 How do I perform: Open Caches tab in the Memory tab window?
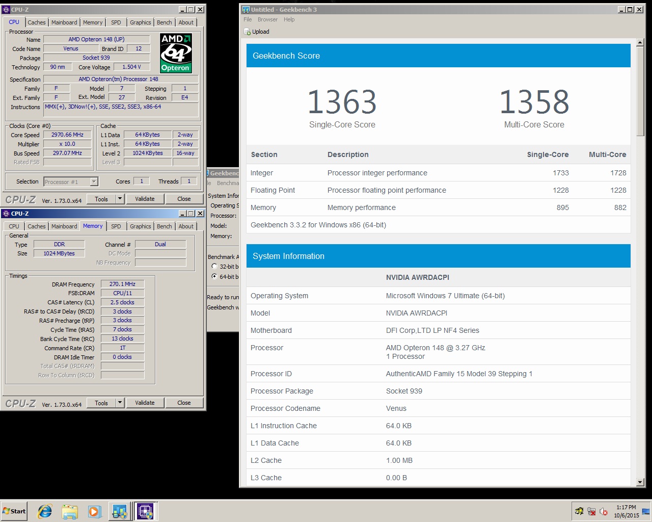(x=37, y=226)
